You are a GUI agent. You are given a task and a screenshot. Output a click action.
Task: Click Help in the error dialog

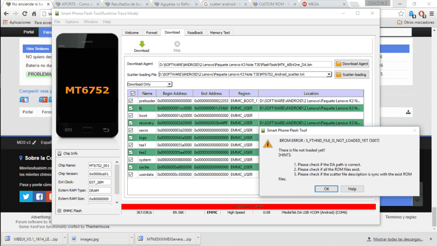point(353,189)
